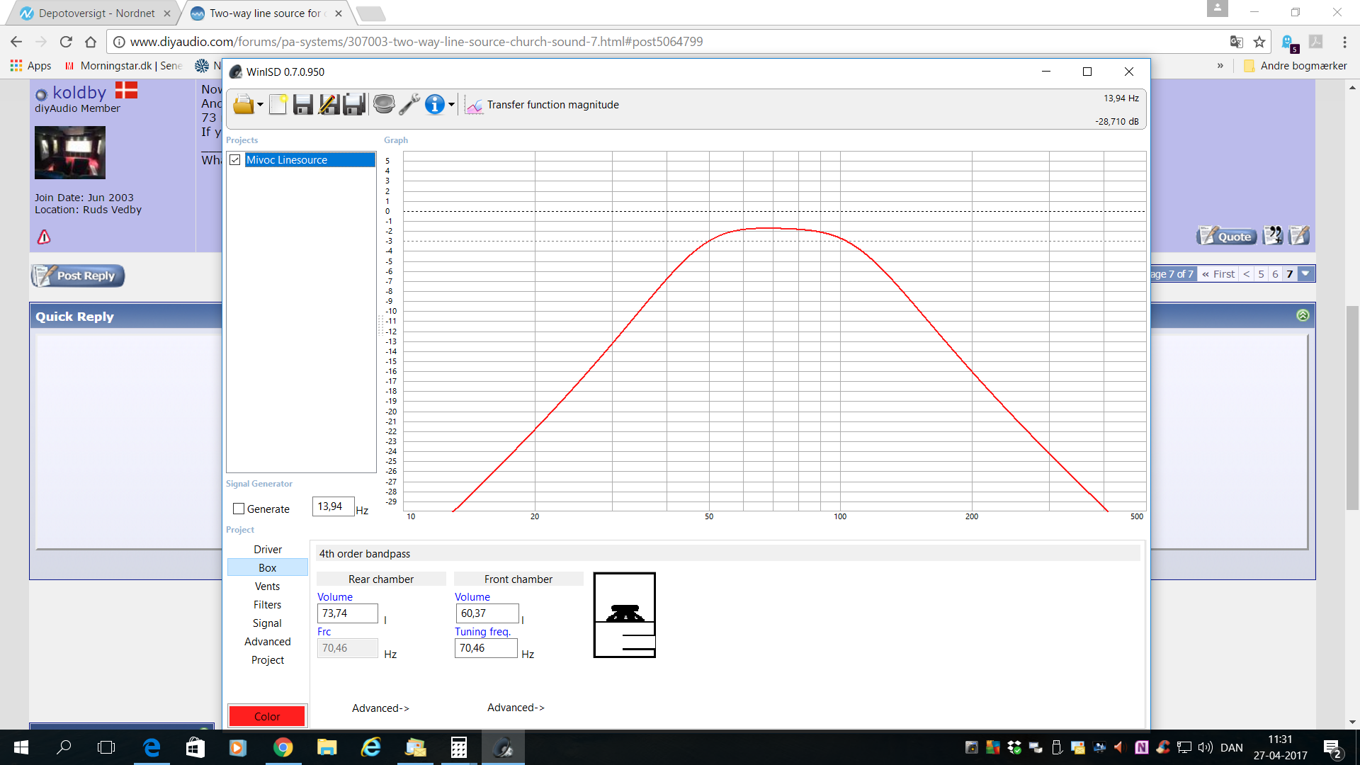Click quick reply icon beside multi-quote

point(1299,235)
